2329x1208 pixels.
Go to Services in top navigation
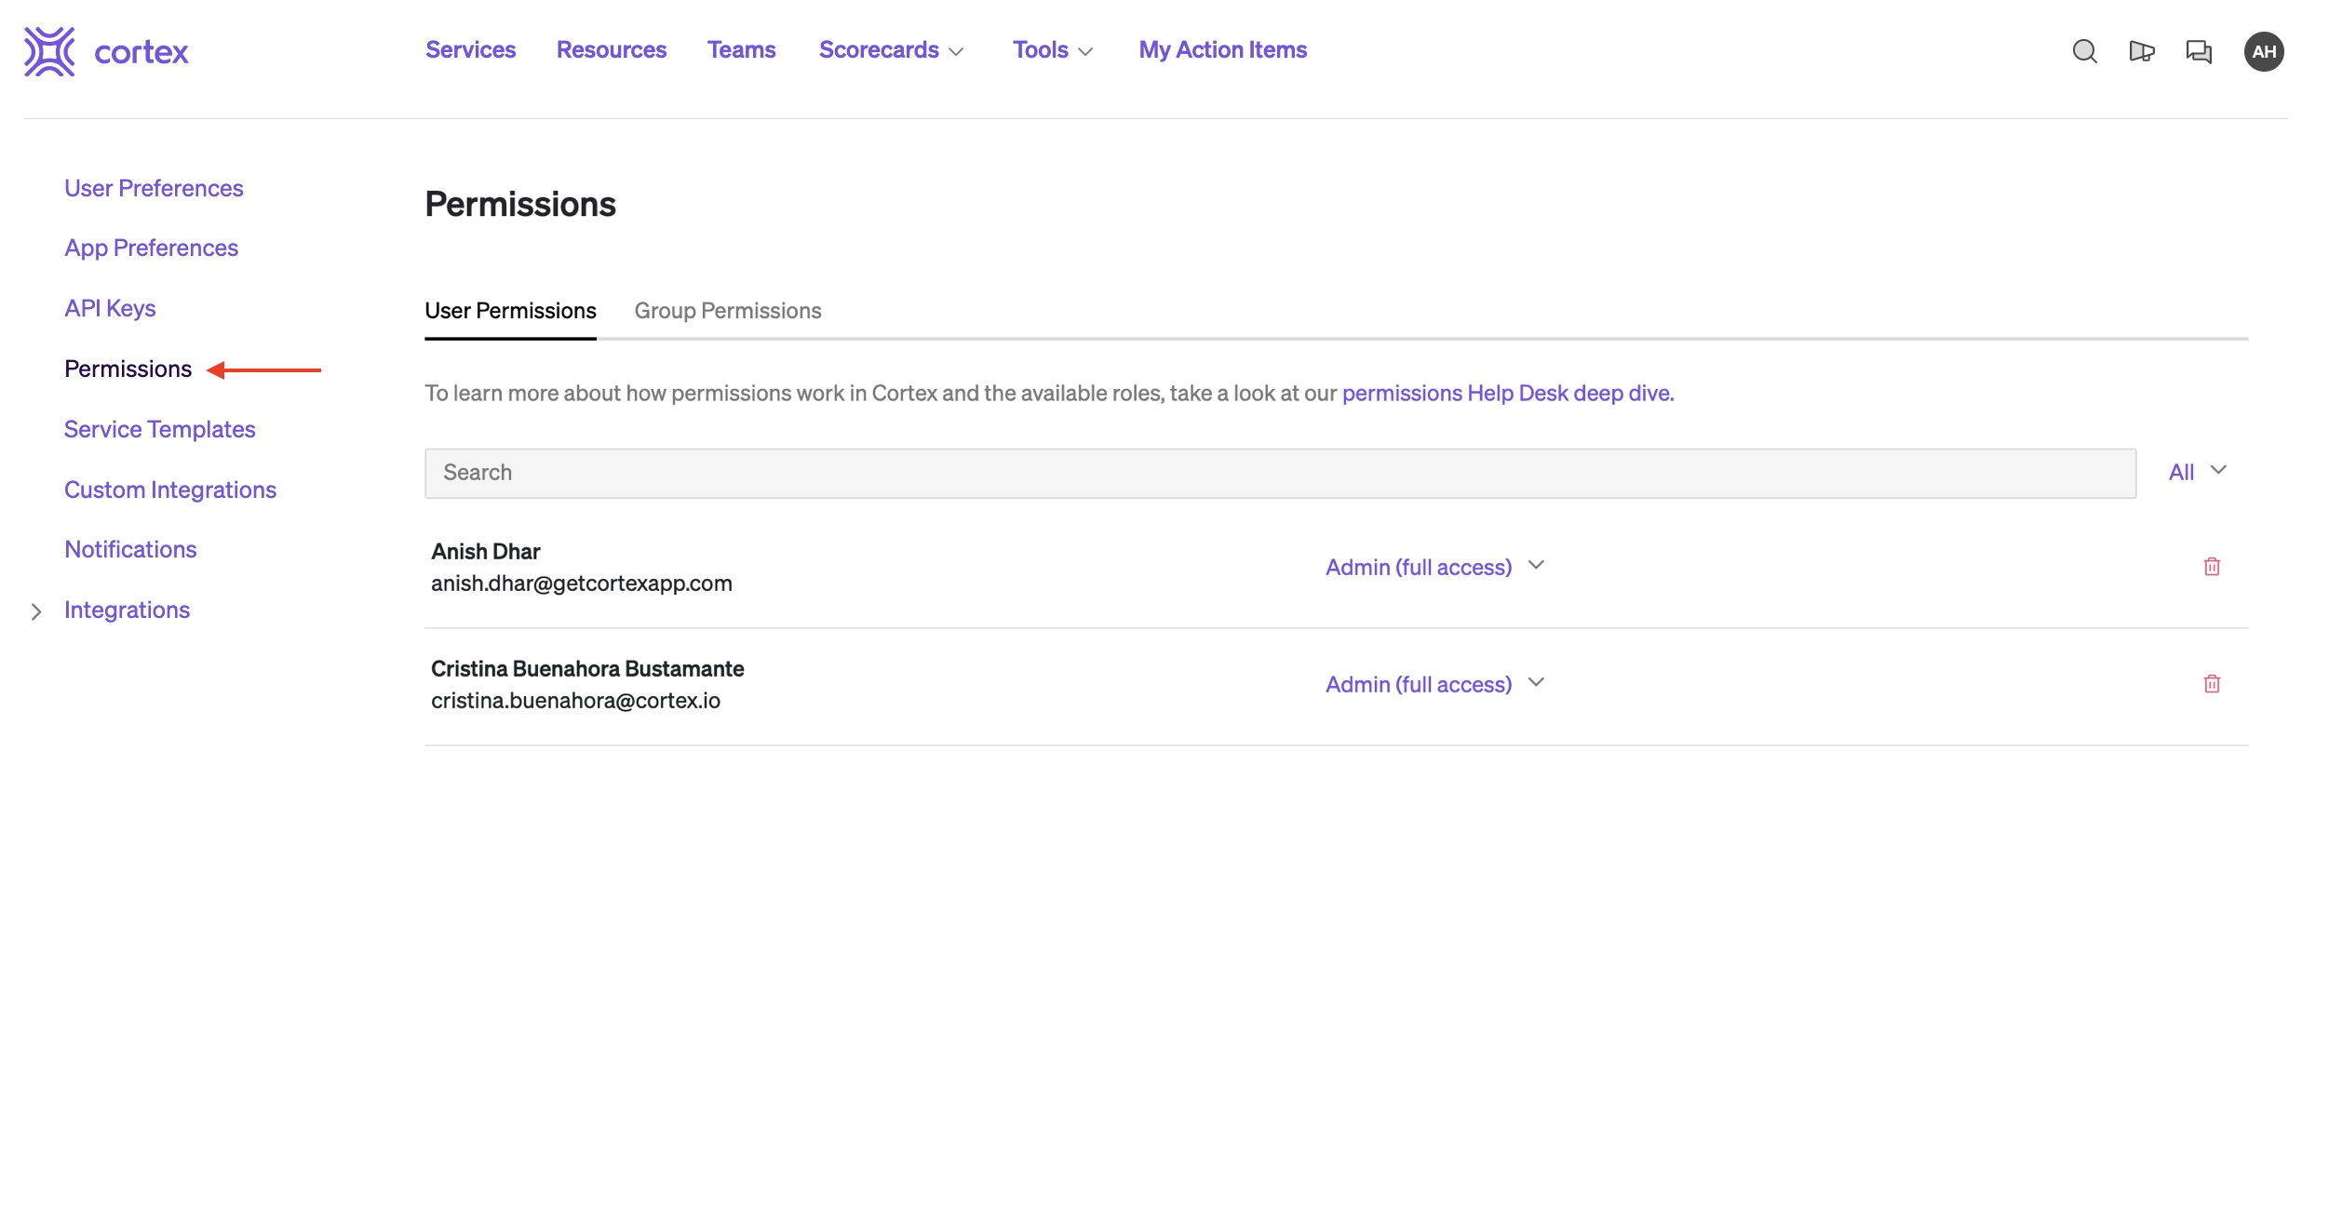(x=470, y=50)
